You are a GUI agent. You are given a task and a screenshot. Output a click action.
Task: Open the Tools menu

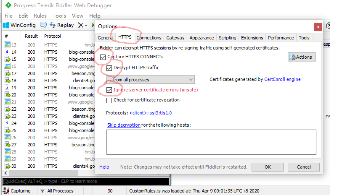[59, 16]
